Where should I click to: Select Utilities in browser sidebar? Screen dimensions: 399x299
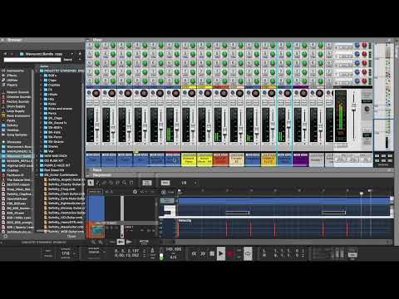tap(12, 80)
